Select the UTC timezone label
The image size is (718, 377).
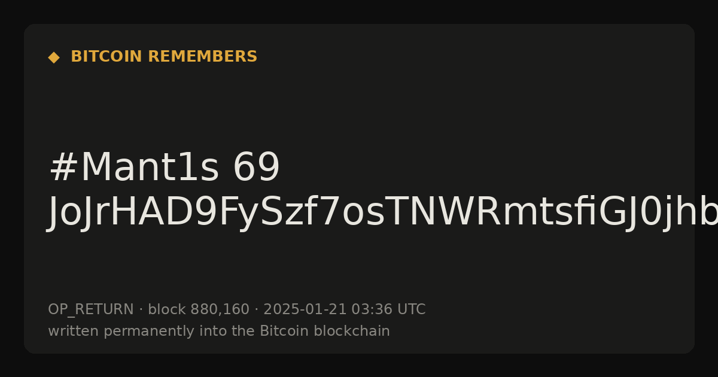411,310
